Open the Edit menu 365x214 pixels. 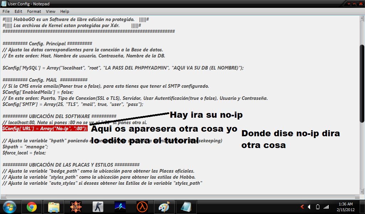pyautogui.click(x=18, y=11)
